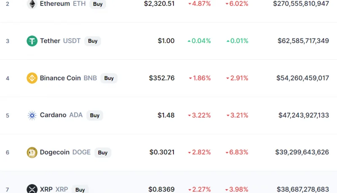Click the green Tether logo icon

click(32, 41)
